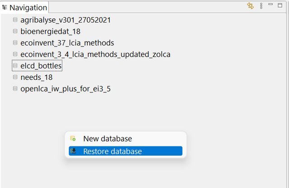Click the openlca_iw_plus_for_ei3_5 database icon
This screenshot has width=289, height=188.
15,88
